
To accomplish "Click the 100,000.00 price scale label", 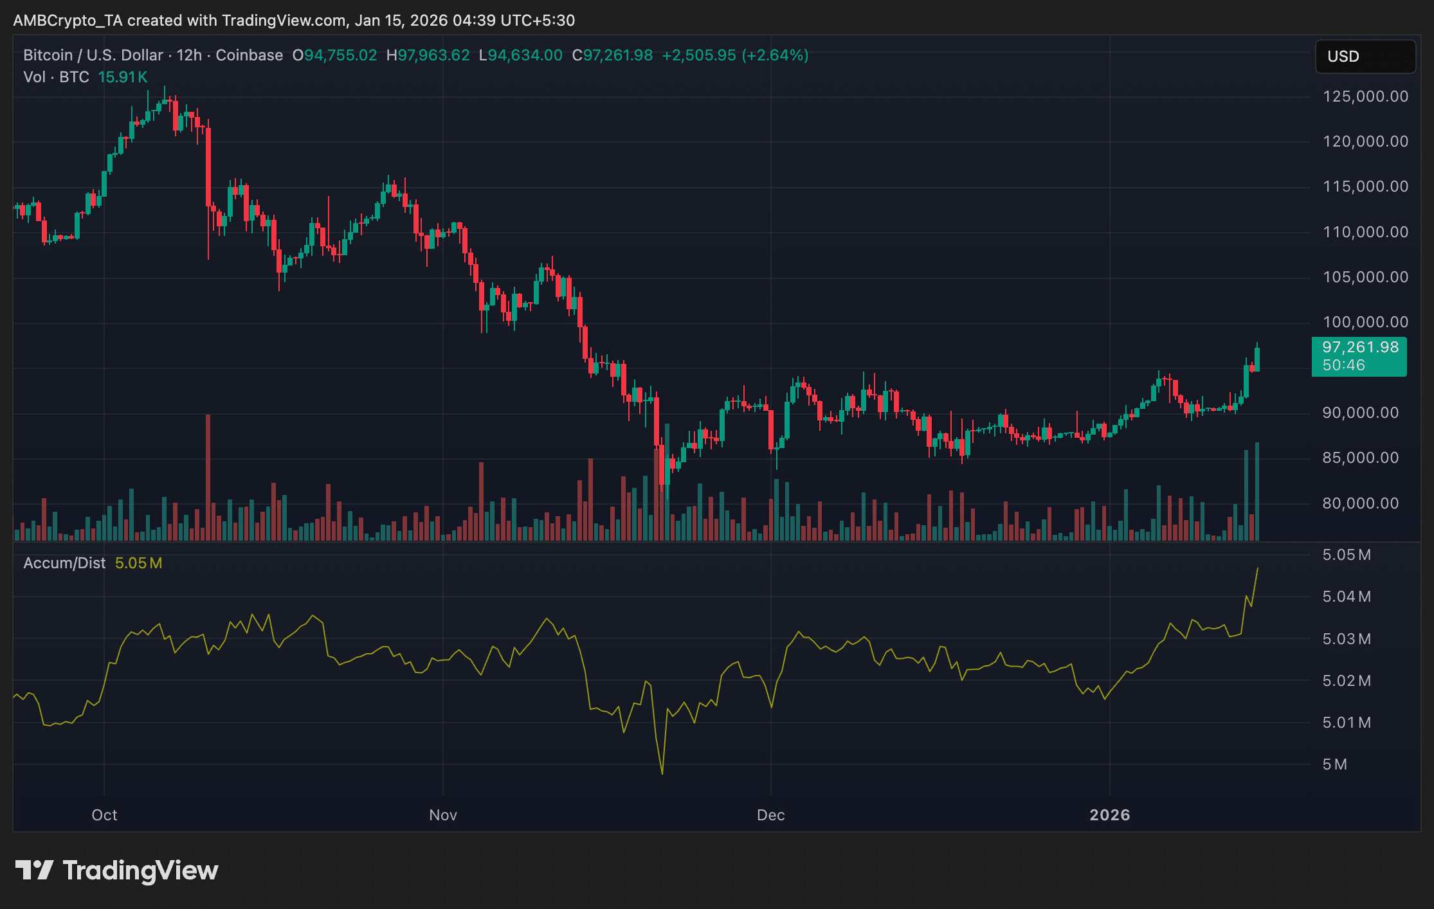I will click(1365, 322).
